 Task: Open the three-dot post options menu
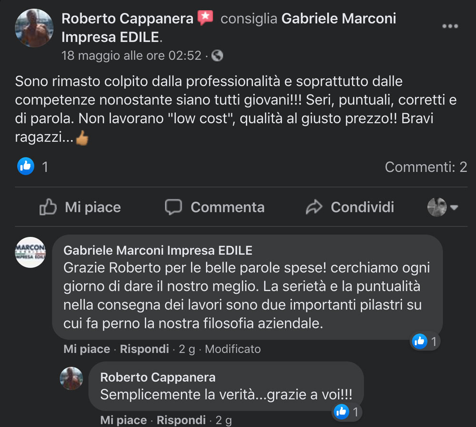click(450, 26)
